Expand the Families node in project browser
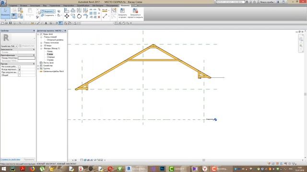Viewport: 307px width, 172px height. click(x=38, y=66)
